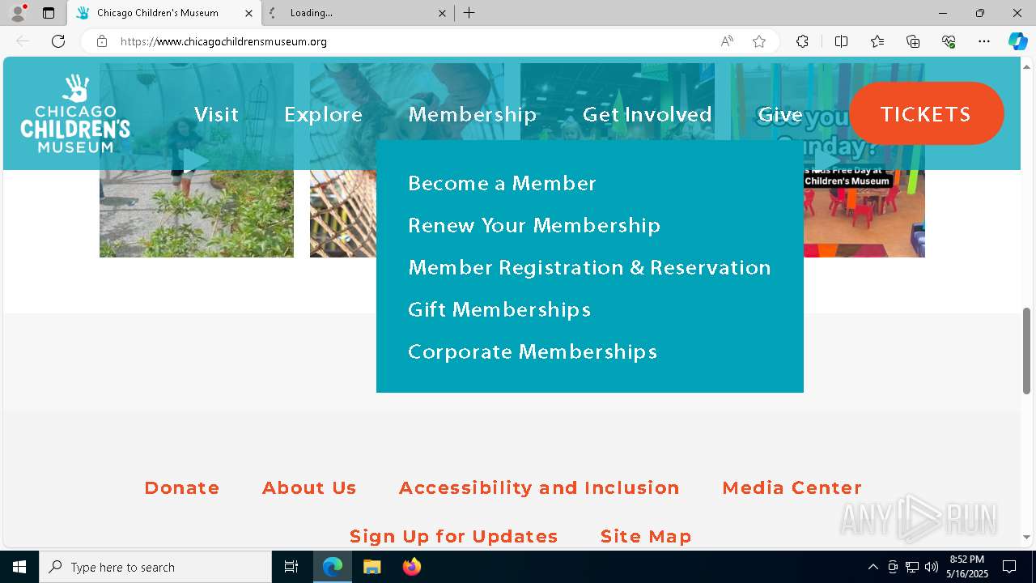Click the orange TICKETS button
The height and width of the screenshot is (583, 1036).
point(926,113)
